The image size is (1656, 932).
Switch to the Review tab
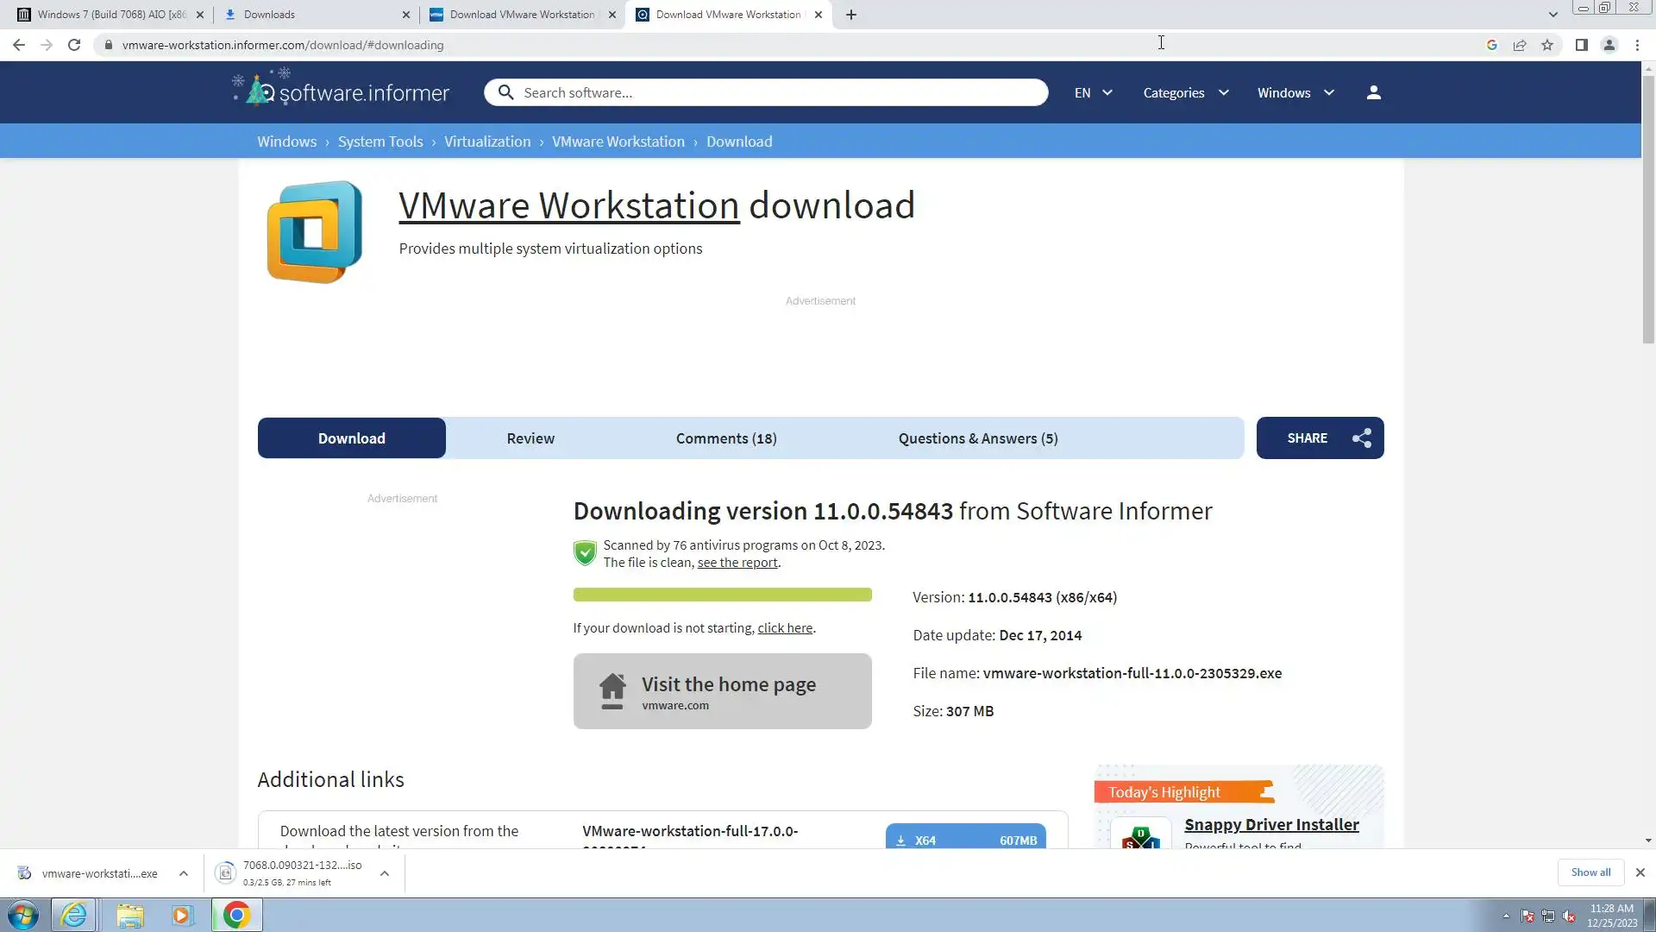click(x=530, y=438)
